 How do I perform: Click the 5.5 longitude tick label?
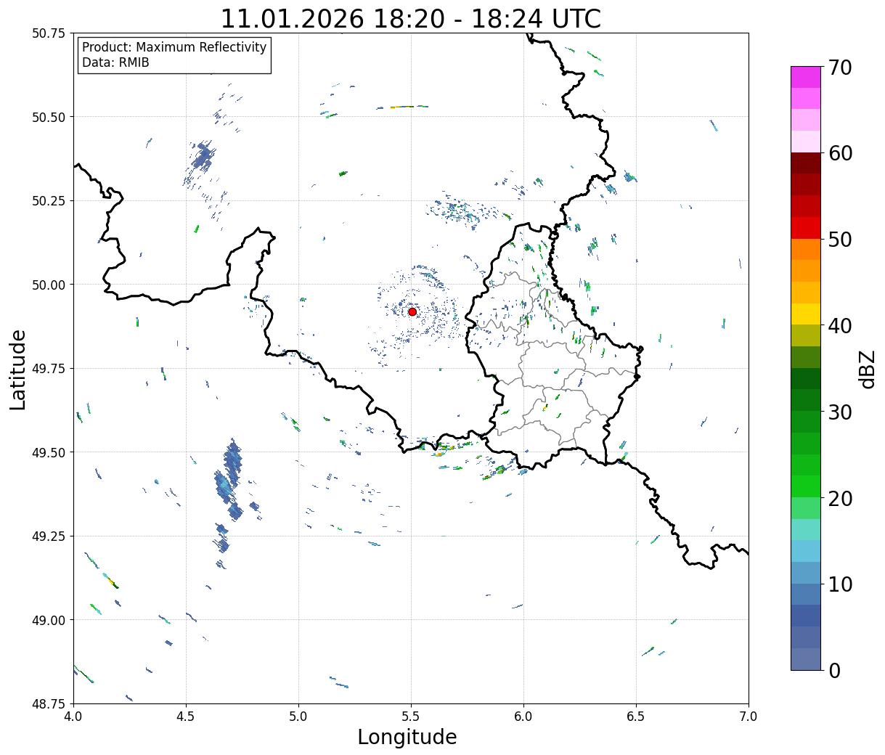411,717
